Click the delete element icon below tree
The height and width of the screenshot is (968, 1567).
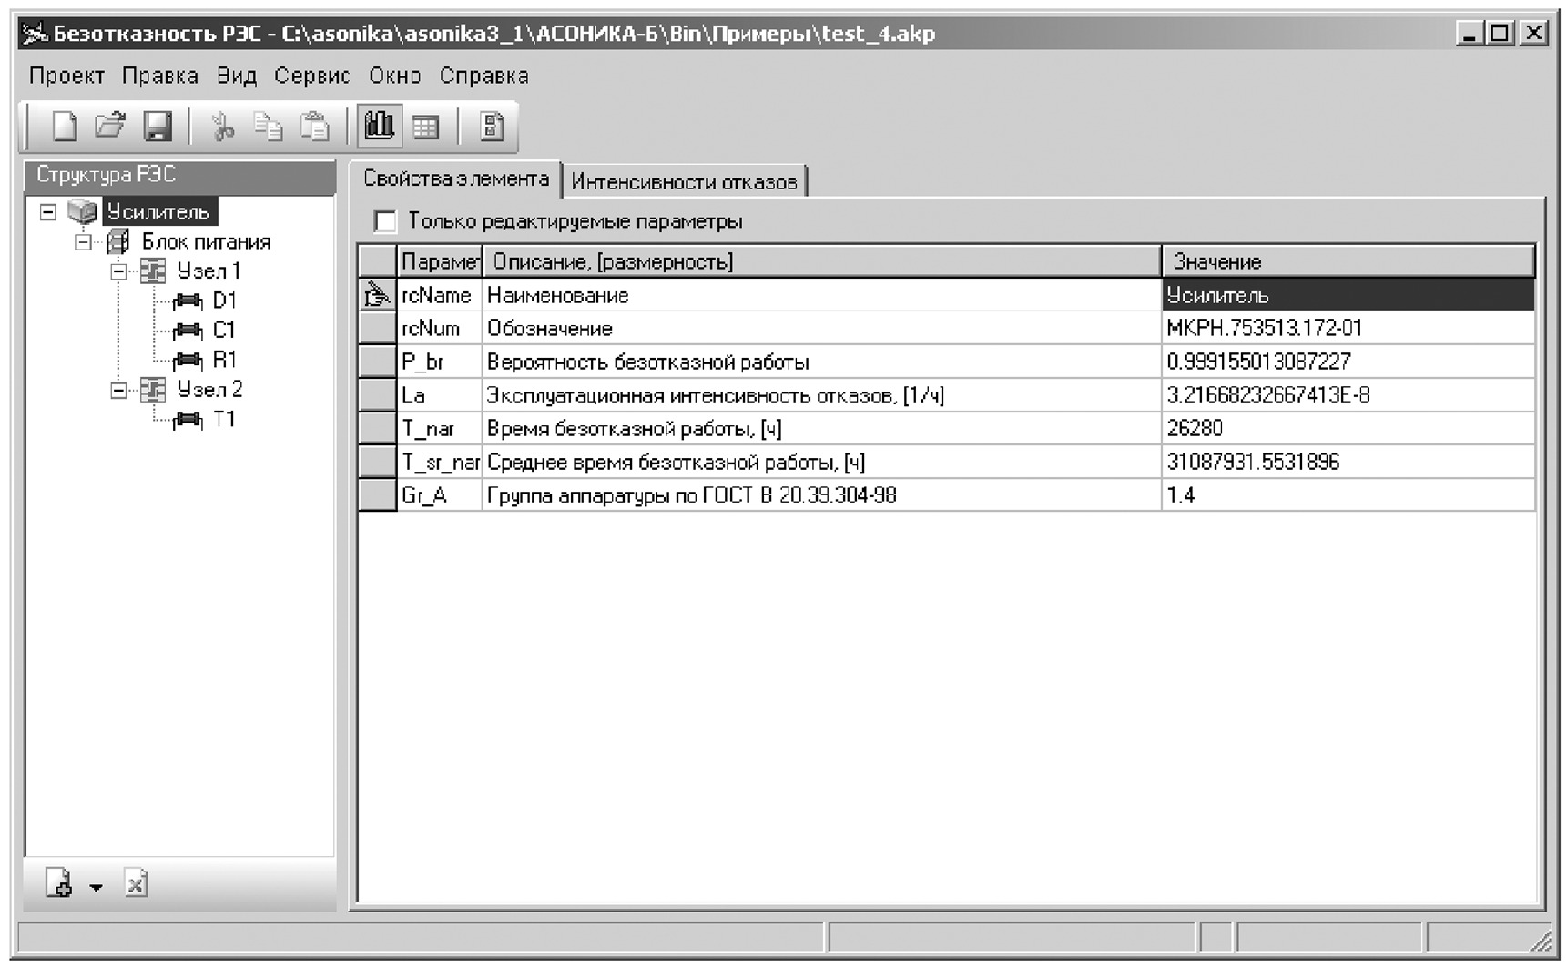136,883
